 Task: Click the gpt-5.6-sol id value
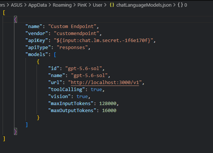(83, 69)
